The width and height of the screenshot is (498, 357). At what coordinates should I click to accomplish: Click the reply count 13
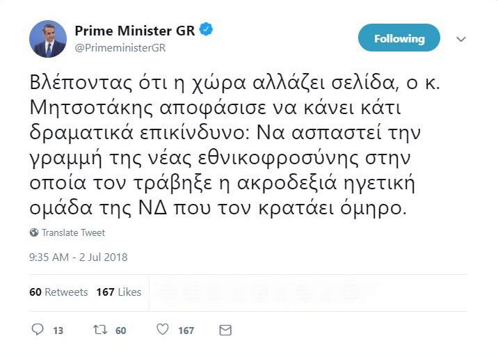[x=58, y=331]
